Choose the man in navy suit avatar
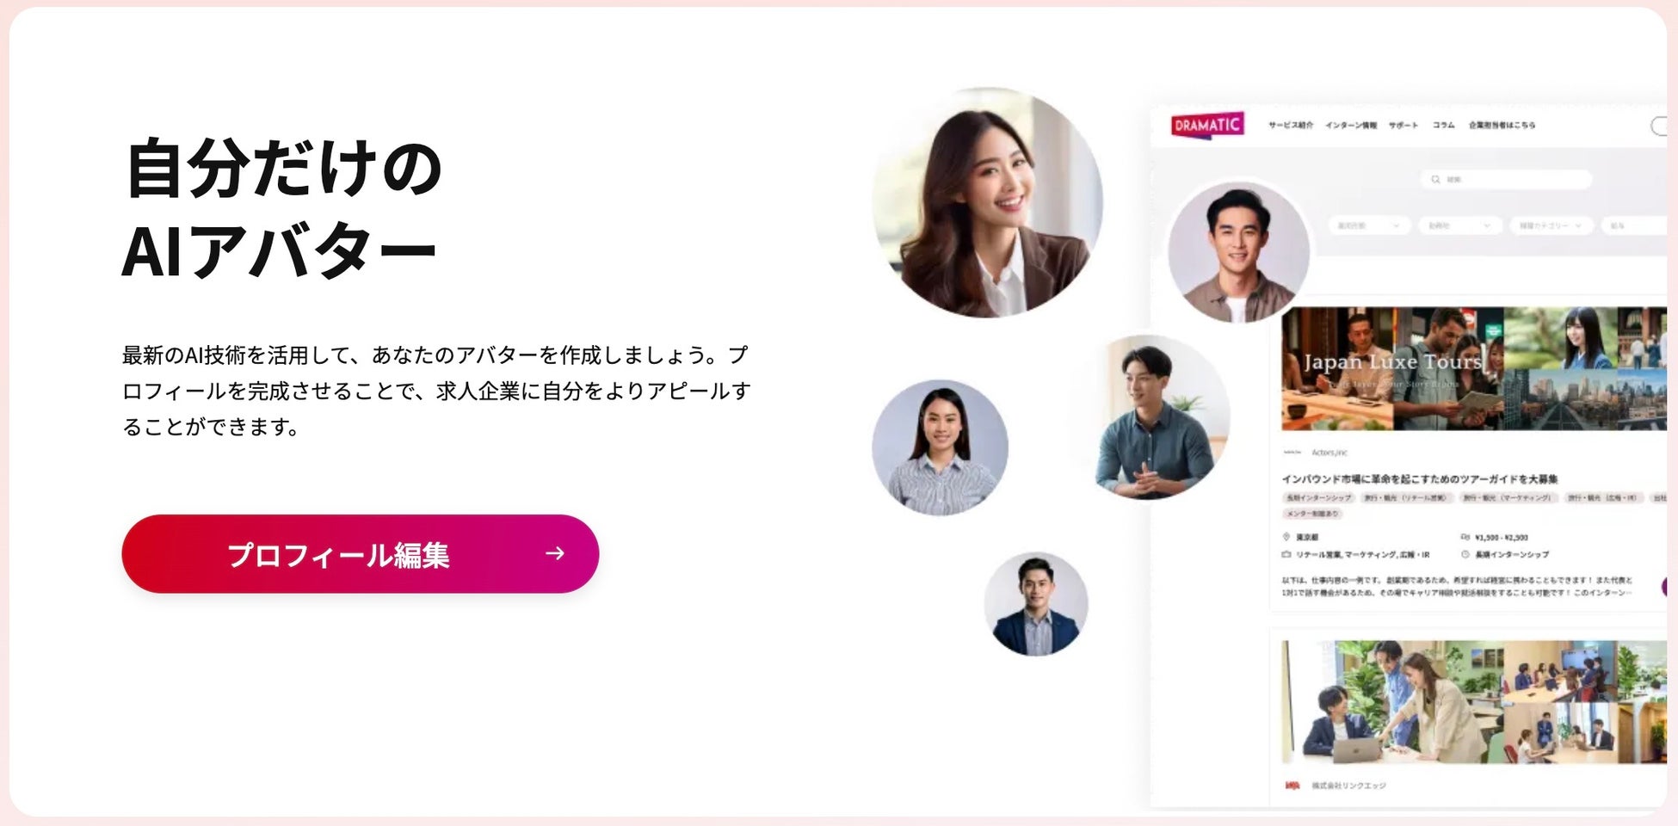This screenshot has width=1678, height=826. coord(1036,604)
